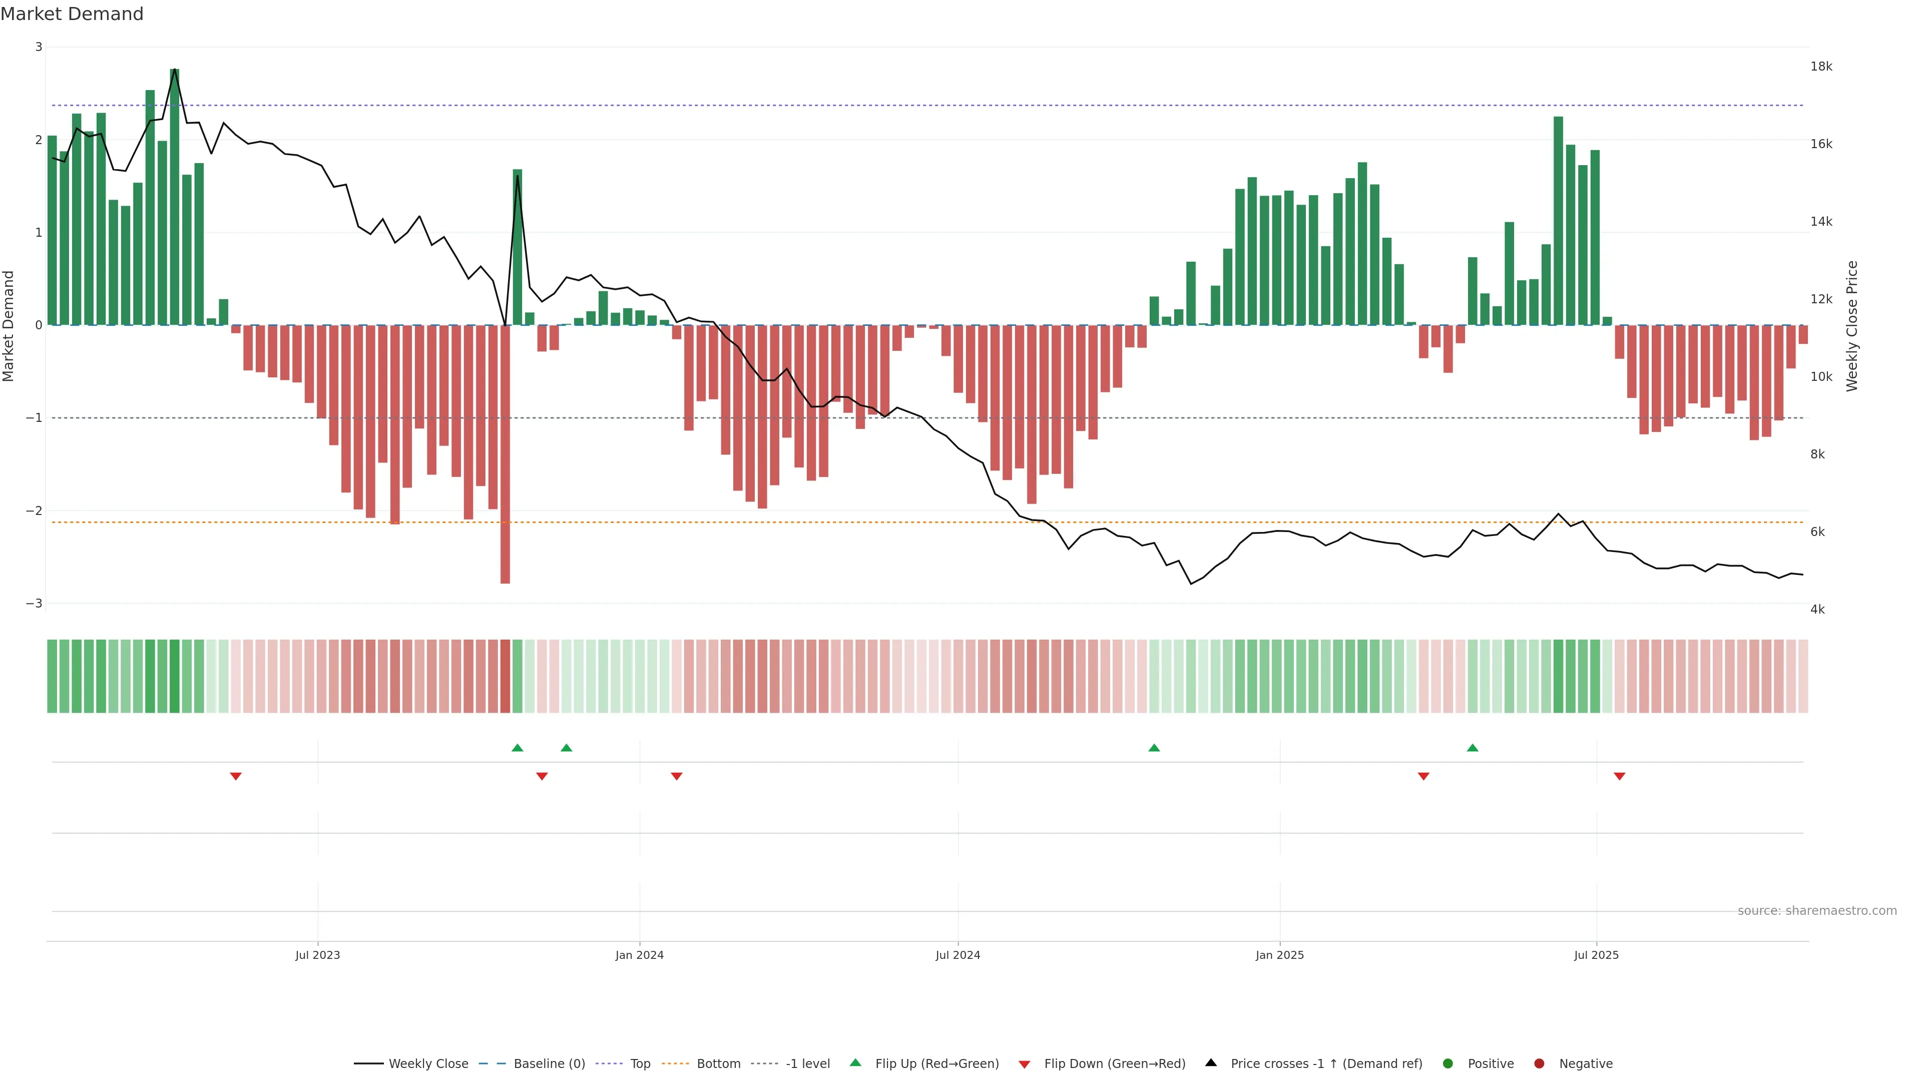Toggle Baseline (0) series in legend

click(549, 1064)
